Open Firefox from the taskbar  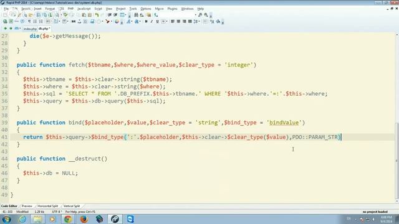(84, 219)
